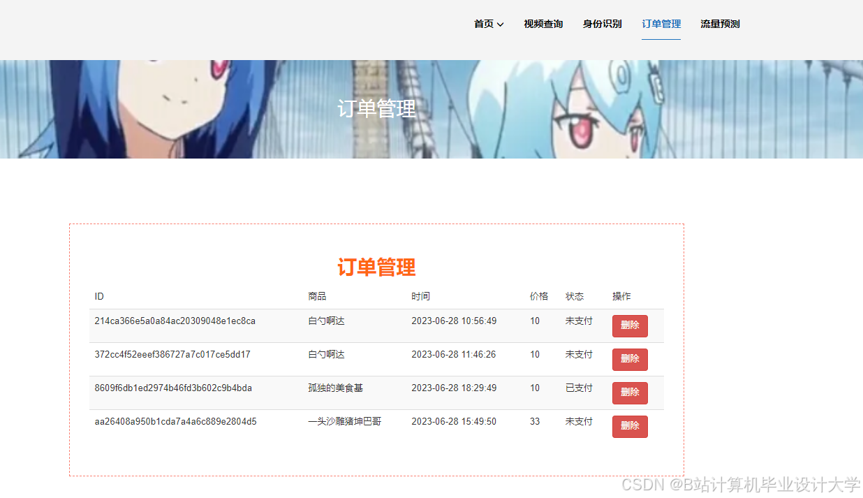Delete the 一头沙雕猪坤巴哥 order

630,427
